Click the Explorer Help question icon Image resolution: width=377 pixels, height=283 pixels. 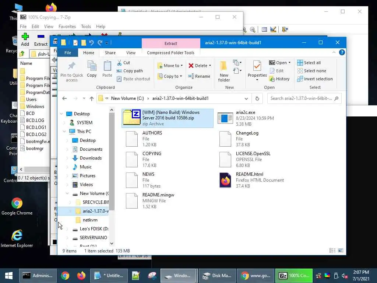point(342,52)
